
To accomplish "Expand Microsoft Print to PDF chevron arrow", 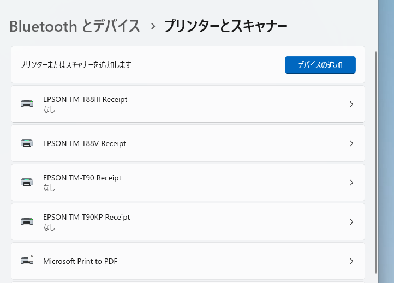I will (x=351, y=261).
